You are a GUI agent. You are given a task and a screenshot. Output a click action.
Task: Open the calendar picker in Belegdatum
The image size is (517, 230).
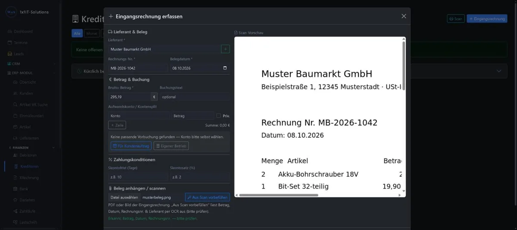(x=225, y=68)
